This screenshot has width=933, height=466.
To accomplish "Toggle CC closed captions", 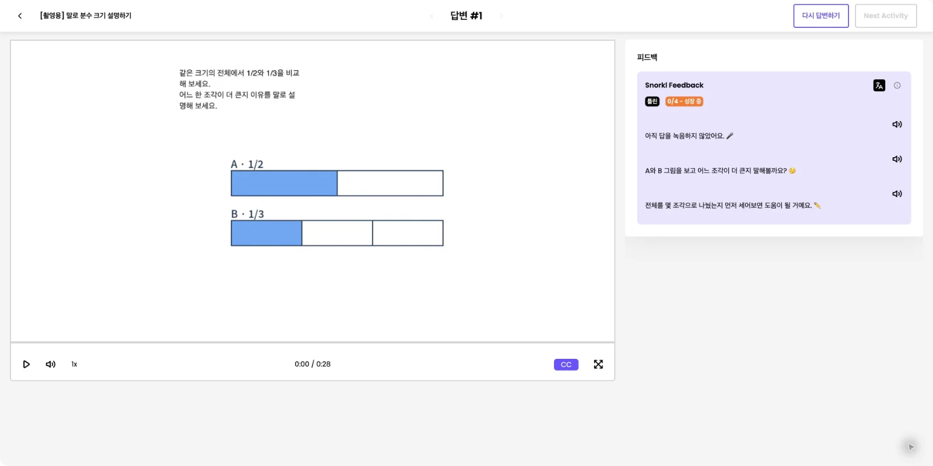I will click(x=566, y=365).
